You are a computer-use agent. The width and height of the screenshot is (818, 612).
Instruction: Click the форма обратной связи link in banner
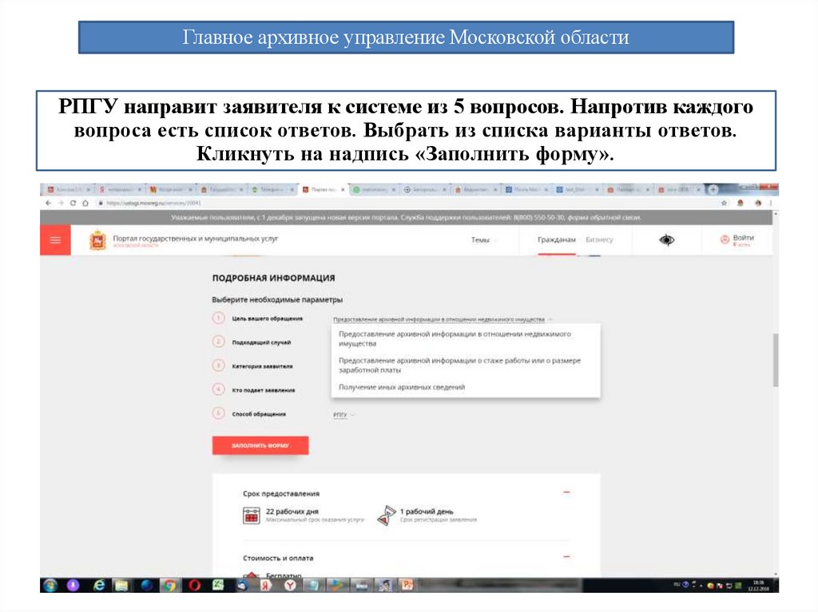pyautogui.click(x=604, y=217)
